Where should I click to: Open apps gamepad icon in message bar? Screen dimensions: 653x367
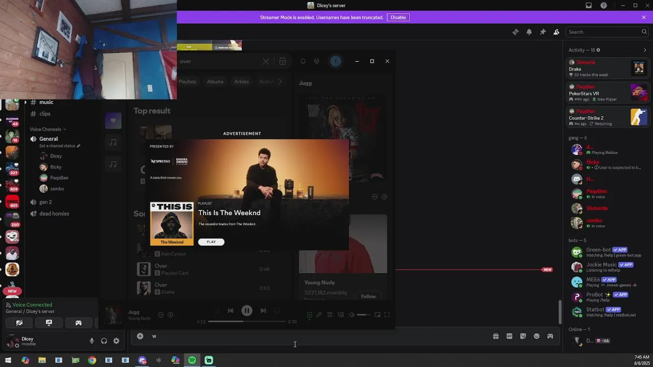550,336
